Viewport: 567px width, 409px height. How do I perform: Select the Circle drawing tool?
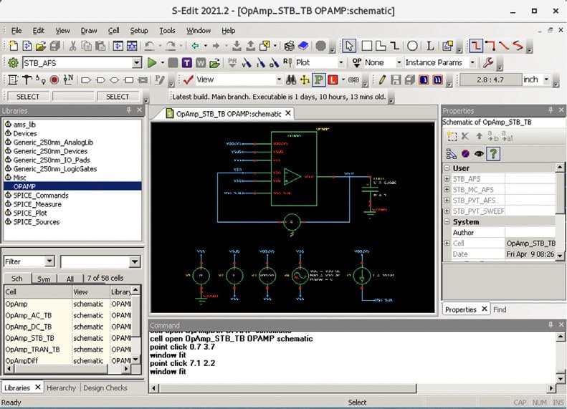click(412, 46)
